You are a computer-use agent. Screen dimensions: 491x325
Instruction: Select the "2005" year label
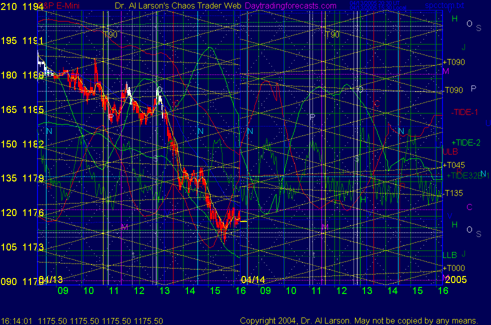click(x=456, y=279)
